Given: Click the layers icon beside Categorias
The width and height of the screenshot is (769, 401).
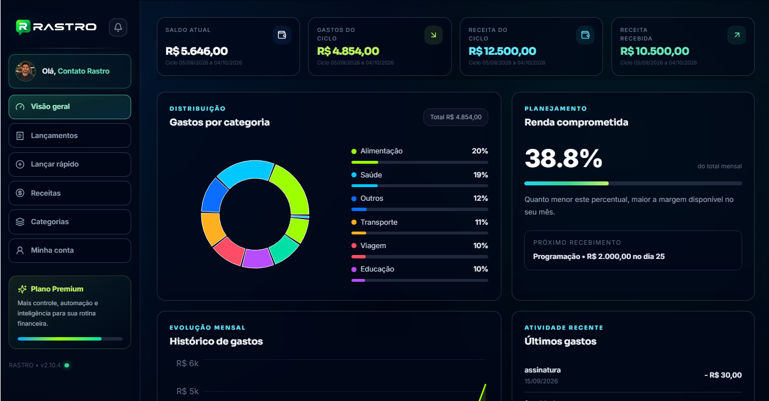Looking at the screenshot, I should pyautogui.click(x=20, y=222).
